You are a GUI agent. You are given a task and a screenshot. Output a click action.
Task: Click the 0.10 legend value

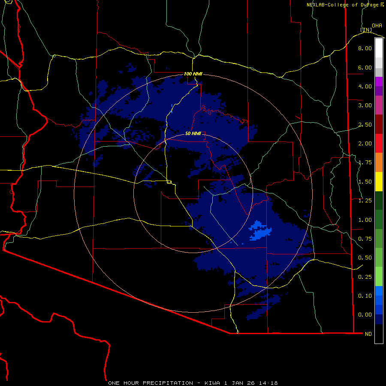(365, 296)
